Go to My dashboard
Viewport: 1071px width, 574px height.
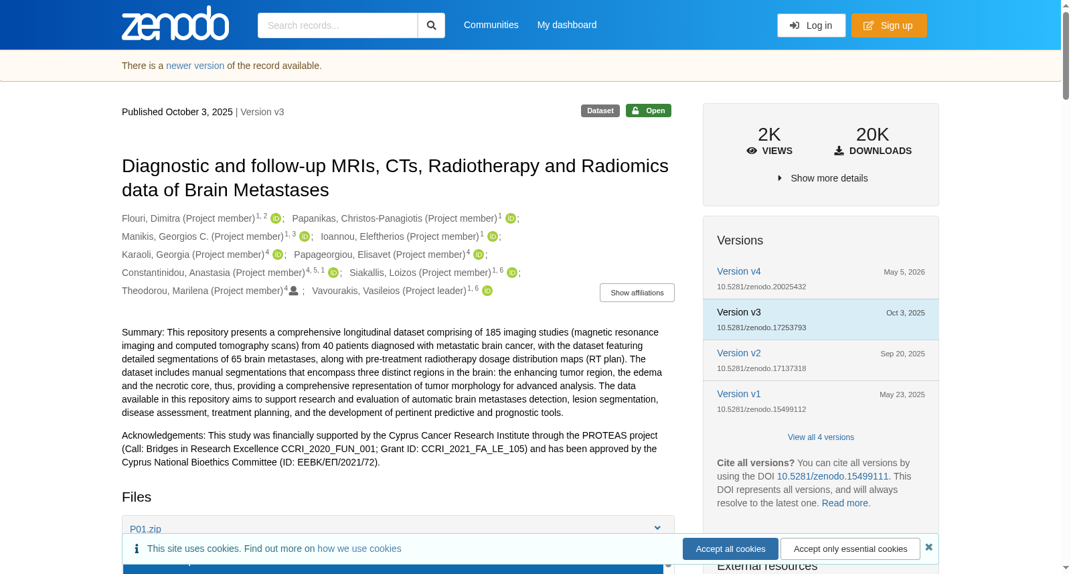click(567, 25)
